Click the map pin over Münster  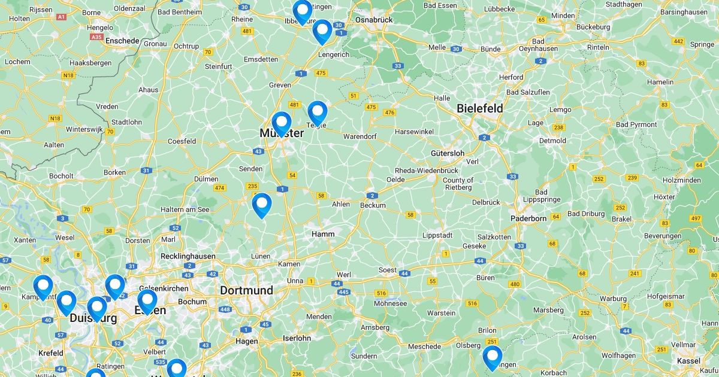point(282,124)
